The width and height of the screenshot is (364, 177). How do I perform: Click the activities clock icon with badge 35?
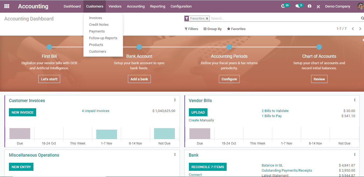pos(283,6)
